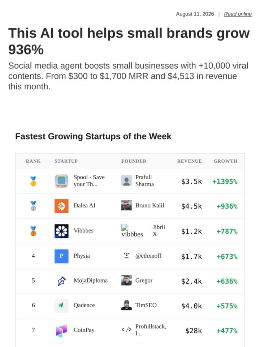Click Bruno Kalil's profile photo
The width and height of the screenshot is (260, 347).
126,205
